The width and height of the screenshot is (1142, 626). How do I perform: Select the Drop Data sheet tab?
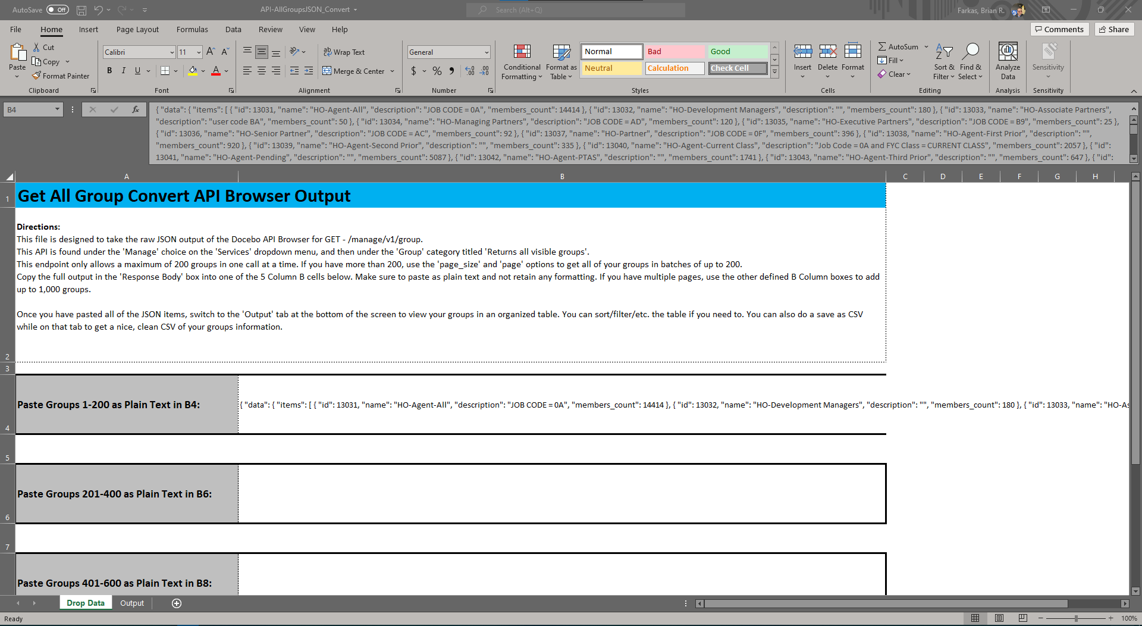tap(86, 603)
